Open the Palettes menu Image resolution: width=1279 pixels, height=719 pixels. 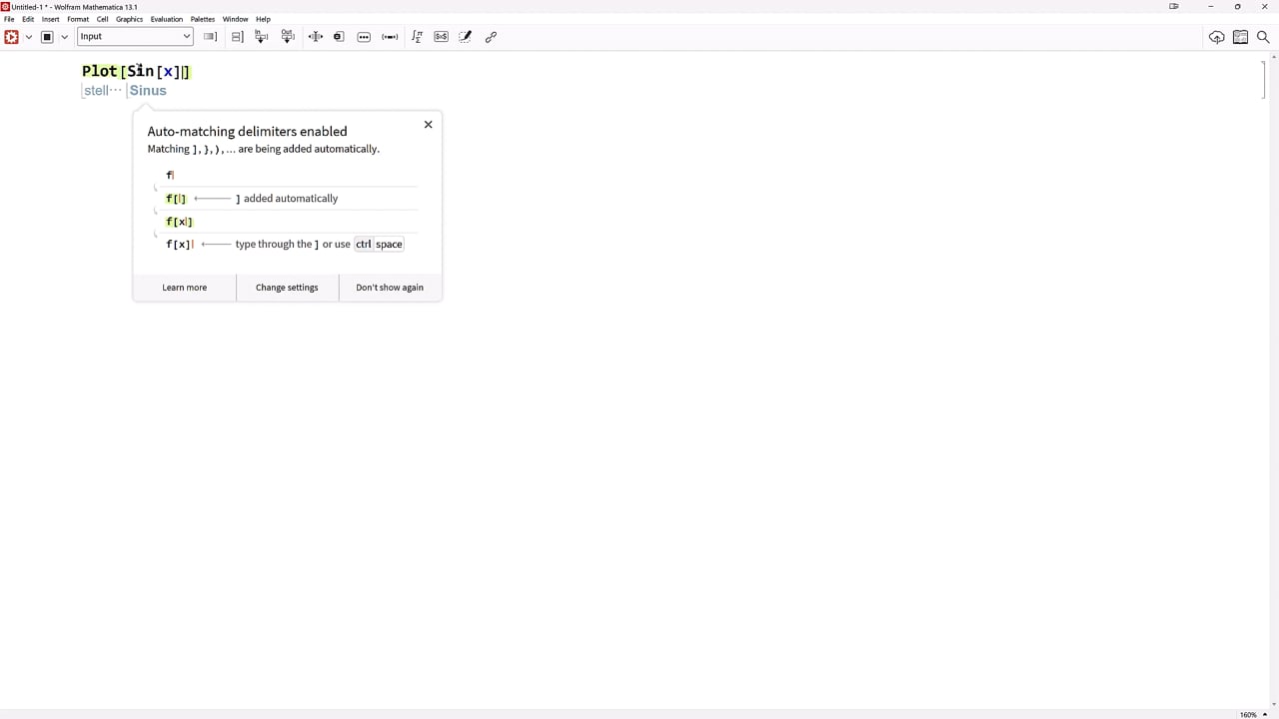203,19
